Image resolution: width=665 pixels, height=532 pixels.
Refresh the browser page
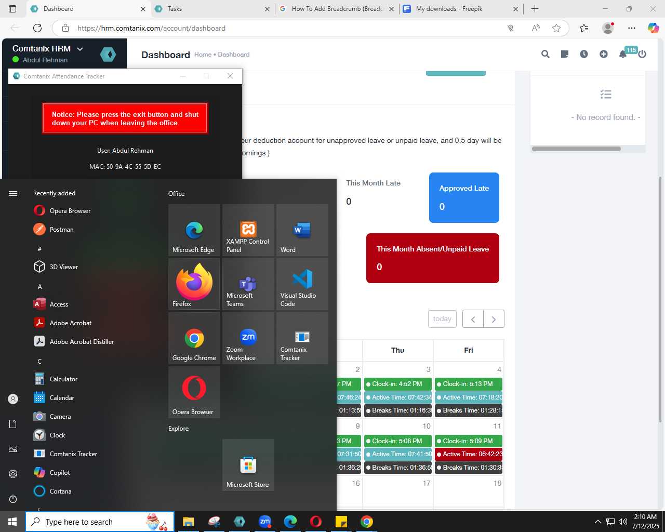click(x=37, y=28)
